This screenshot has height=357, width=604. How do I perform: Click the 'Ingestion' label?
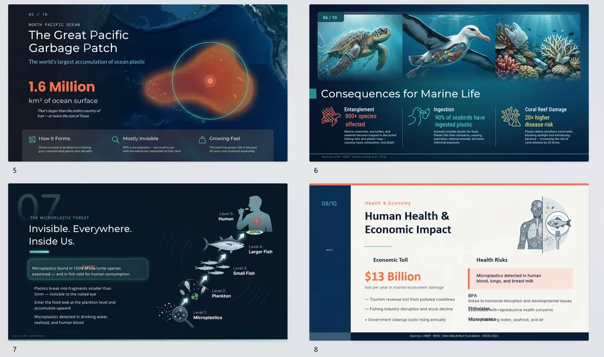tap(444, 110)
